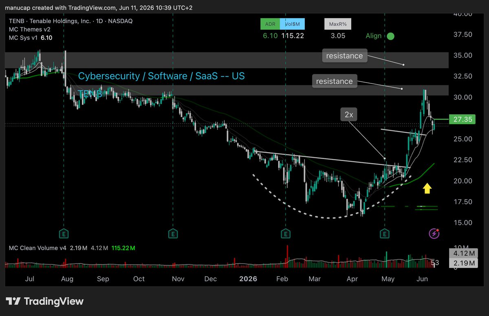Click the 22.50 price axis label
The image size is (489, 316).
pos(462,160)
